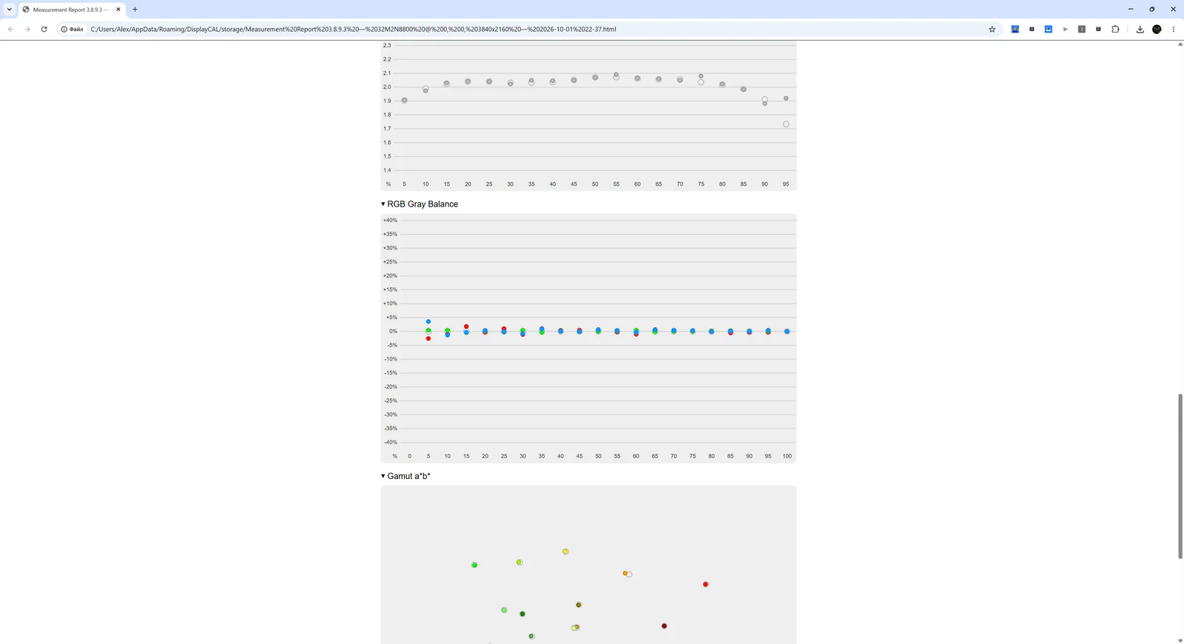This screenshot has width=1184, height=644.
Task: Click the gray play-arrow extension icon
Action: (1066, 29)
